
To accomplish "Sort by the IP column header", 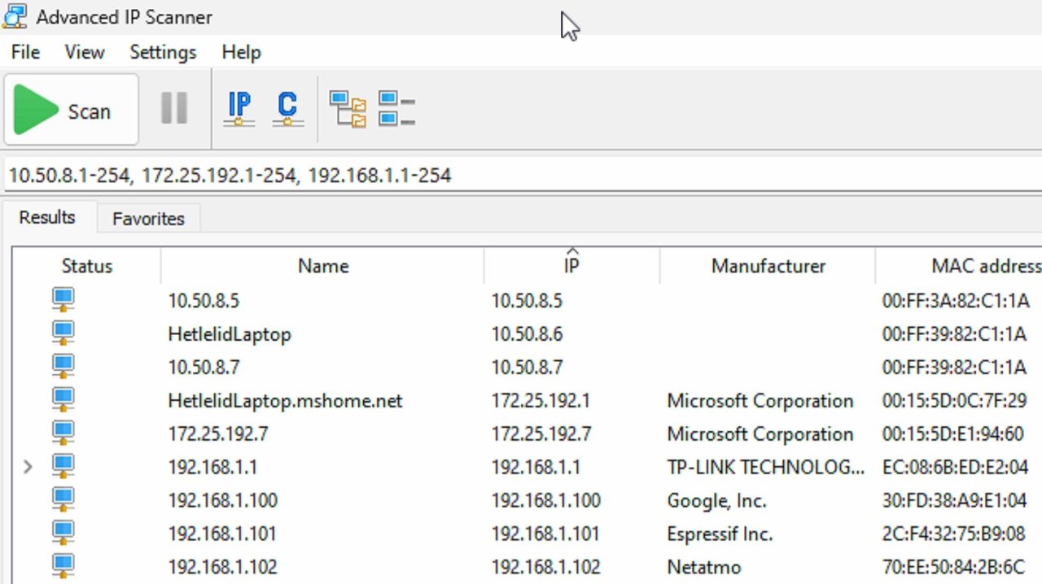I will click(571, 266).
